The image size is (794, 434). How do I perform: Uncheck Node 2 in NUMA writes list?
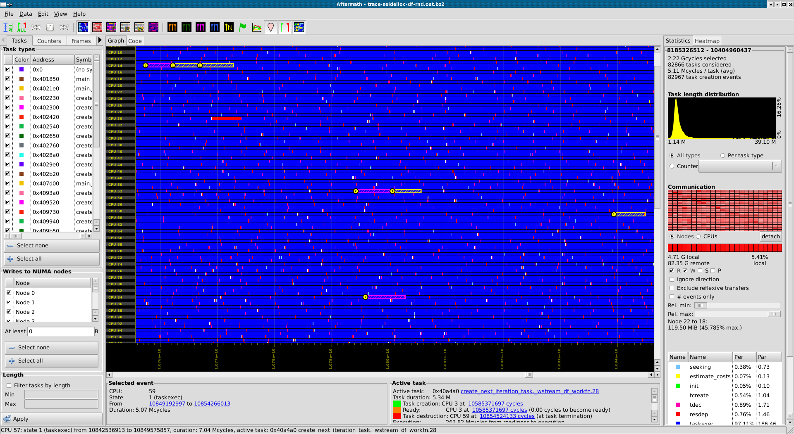pos(9,311)
